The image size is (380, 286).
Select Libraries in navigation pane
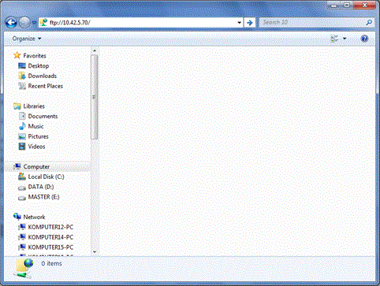click(x=34, y=106)
